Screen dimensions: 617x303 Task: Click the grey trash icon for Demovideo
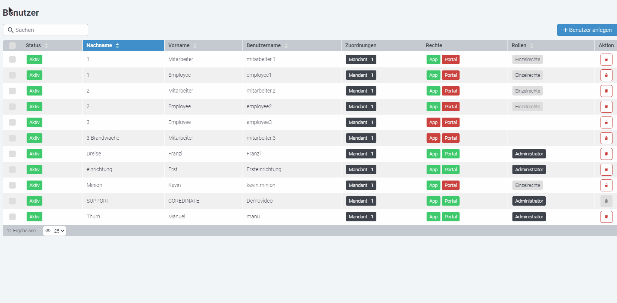[x=606, y=201]
